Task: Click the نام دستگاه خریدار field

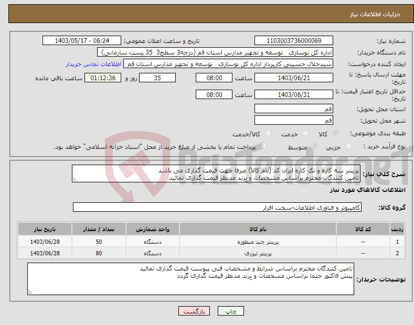Action: [215, 52]
